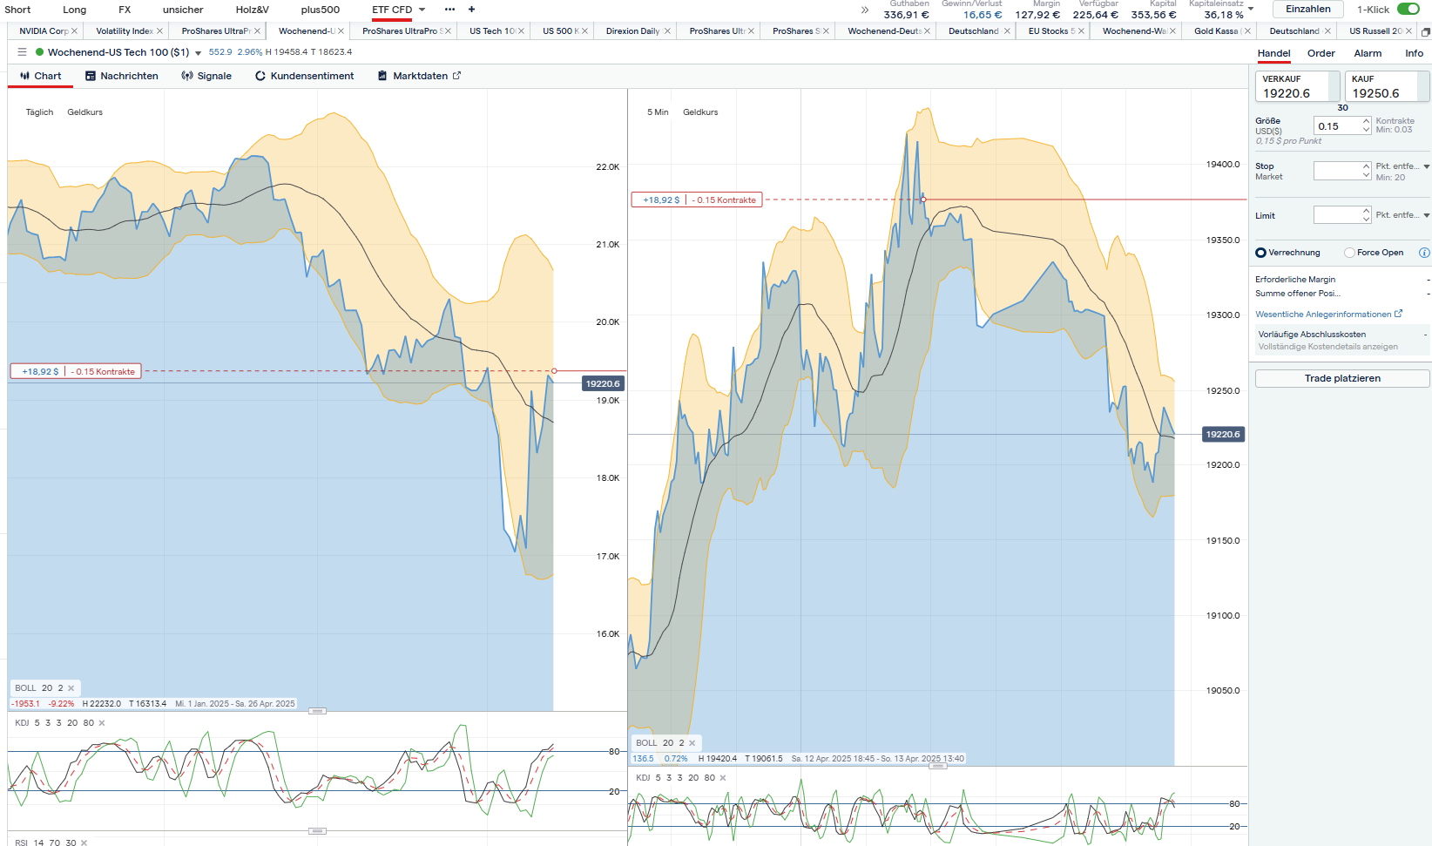Click the Trade platzieren button
Screen dimensions: 1432x846
point(1342,378)
